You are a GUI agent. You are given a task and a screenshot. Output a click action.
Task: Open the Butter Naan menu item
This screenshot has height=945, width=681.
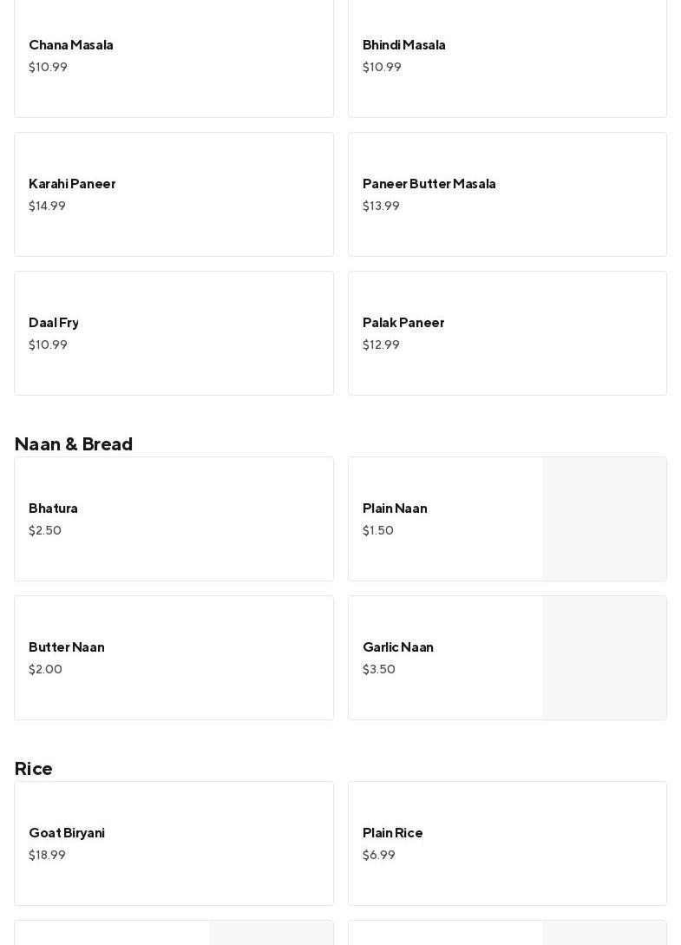[x=174, y=658]
